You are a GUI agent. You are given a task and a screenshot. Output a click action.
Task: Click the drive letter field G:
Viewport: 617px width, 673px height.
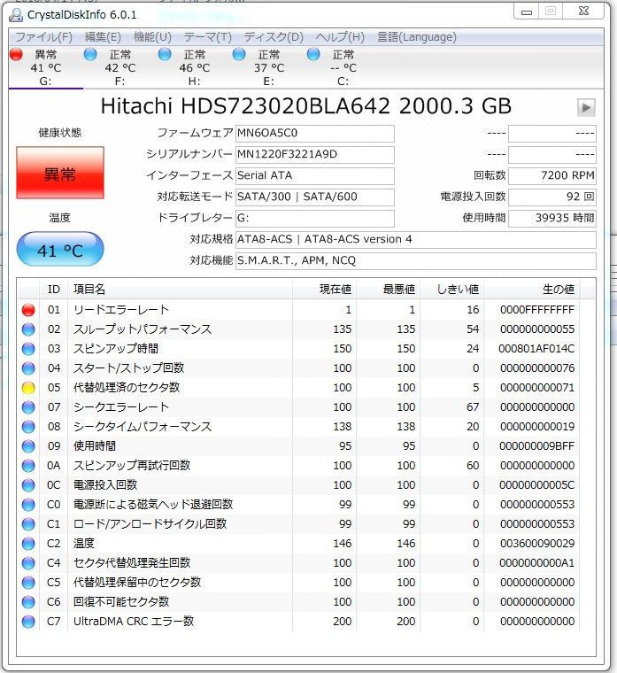pyautogui.click(x=315, y=219)
